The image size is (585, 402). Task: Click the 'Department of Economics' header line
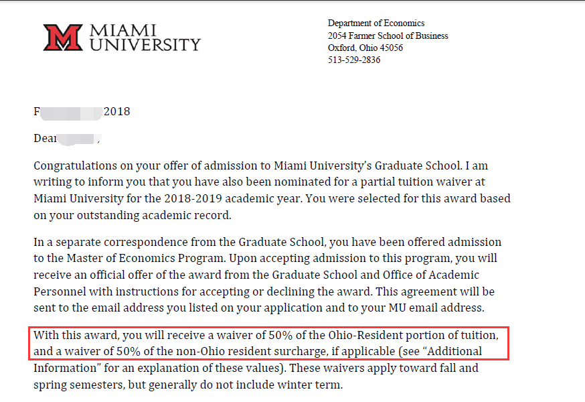pyautogui.click(x=376, y=23)
